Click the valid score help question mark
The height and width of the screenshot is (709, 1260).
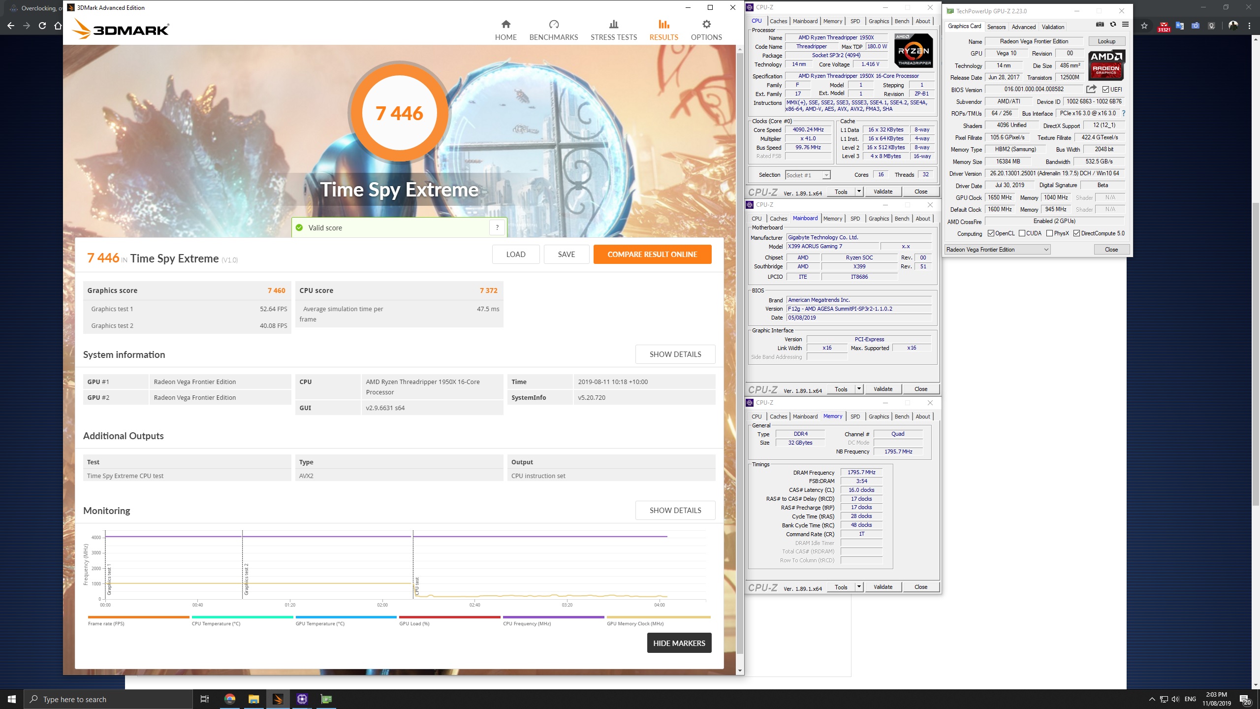(x=497, y=227)
